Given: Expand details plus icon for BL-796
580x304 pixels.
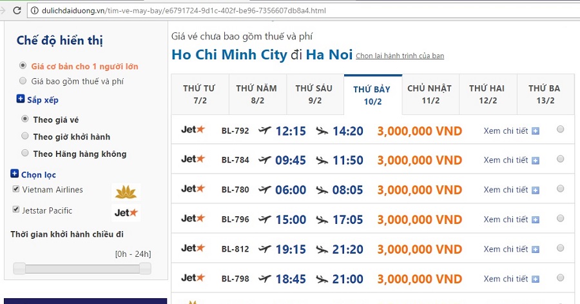Looking at the screenshot, I should (536, 219).
